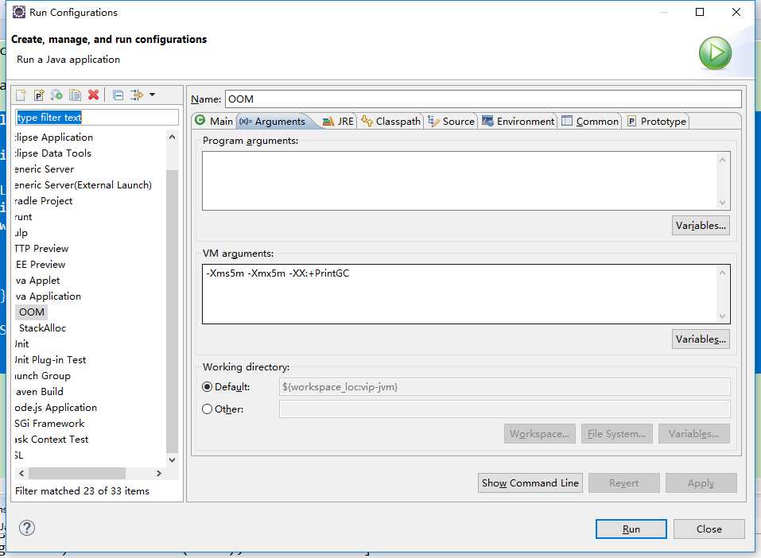Select the StackAlloc launch configuration
Screen dimensions: 761x558
pos(42,328)
